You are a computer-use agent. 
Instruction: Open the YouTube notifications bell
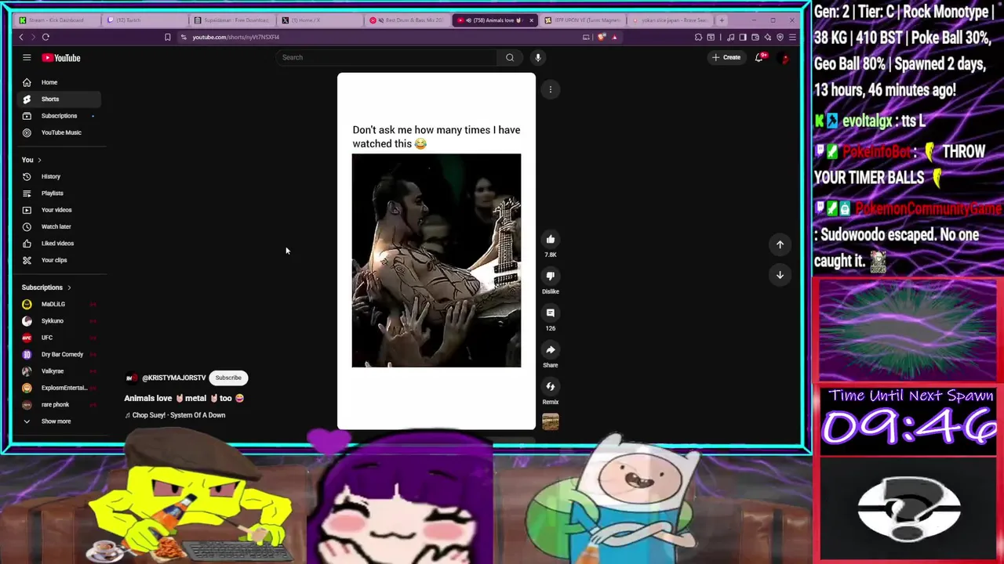click(759, 57)
